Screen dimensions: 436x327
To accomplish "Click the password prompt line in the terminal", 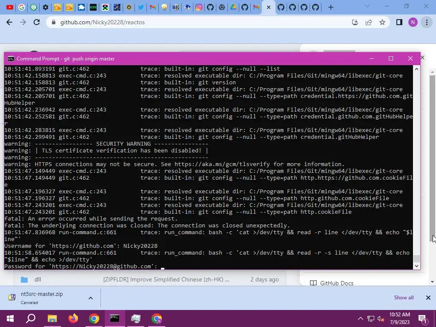I will (81, 267).
